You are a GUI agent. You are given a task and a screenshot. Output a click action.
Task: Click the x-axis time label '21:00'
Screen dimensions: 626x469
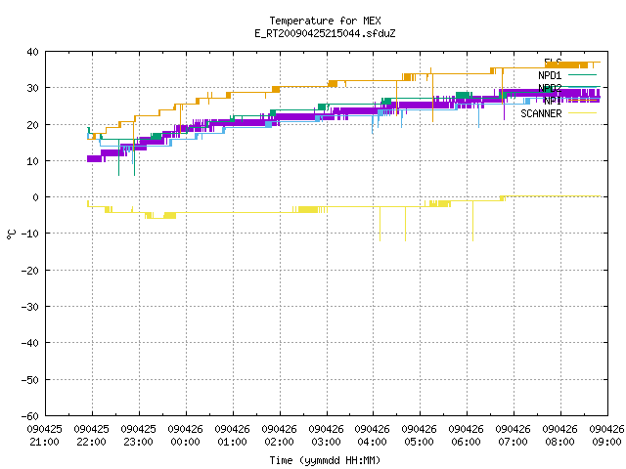click(45, 442)
